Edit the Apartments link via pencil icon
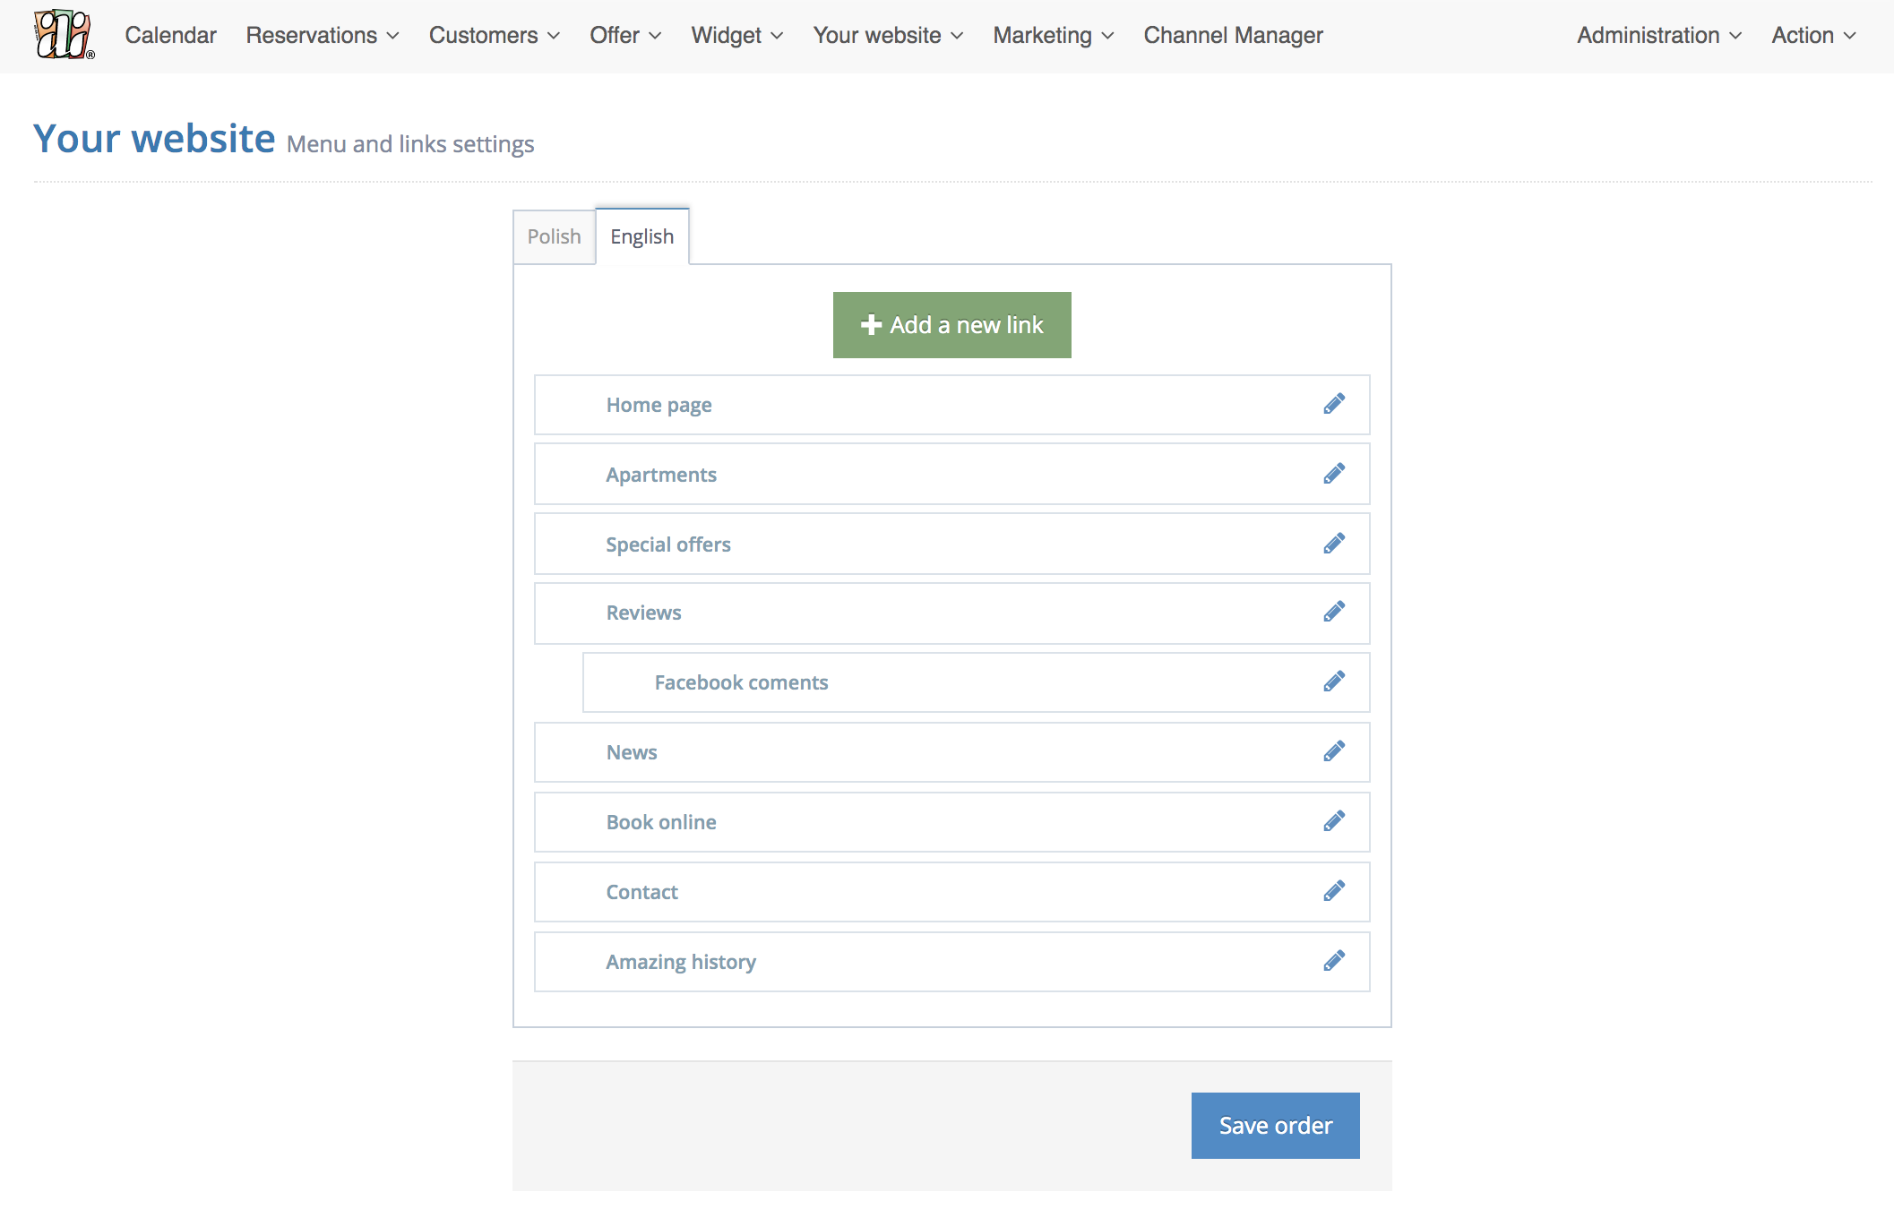Image resolution: width=1894 pixels, height=1209 pixels. [x=1333, y=474]
